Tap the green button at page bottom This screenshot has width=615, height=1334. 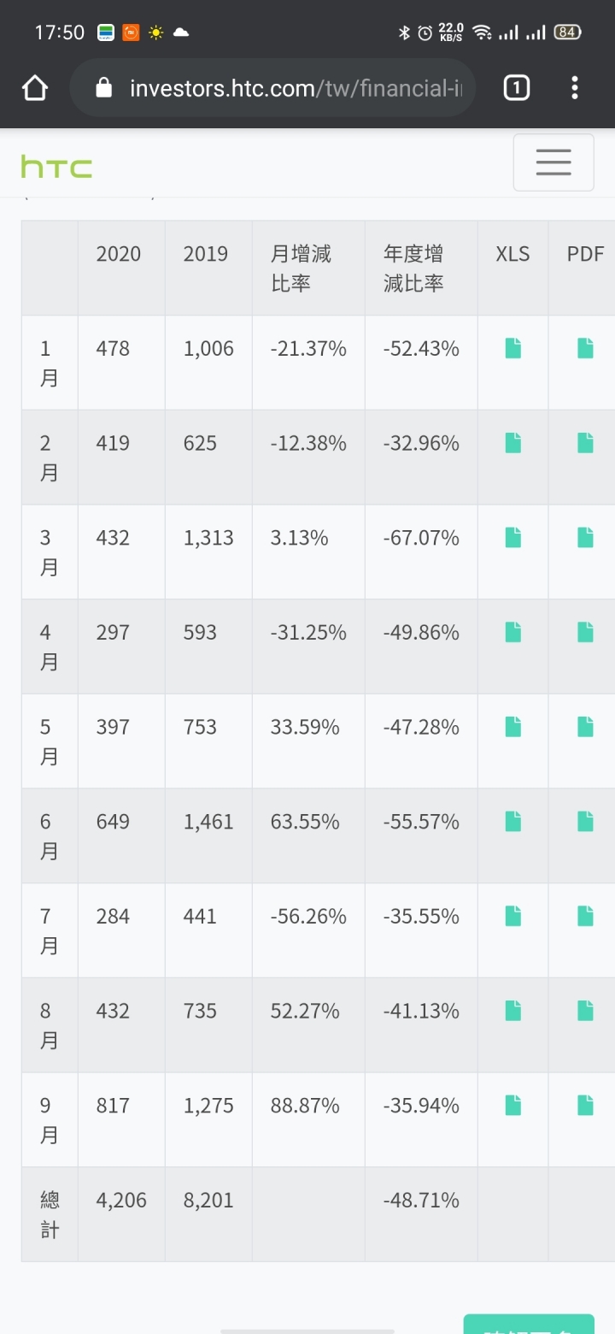coord(529,1324)
